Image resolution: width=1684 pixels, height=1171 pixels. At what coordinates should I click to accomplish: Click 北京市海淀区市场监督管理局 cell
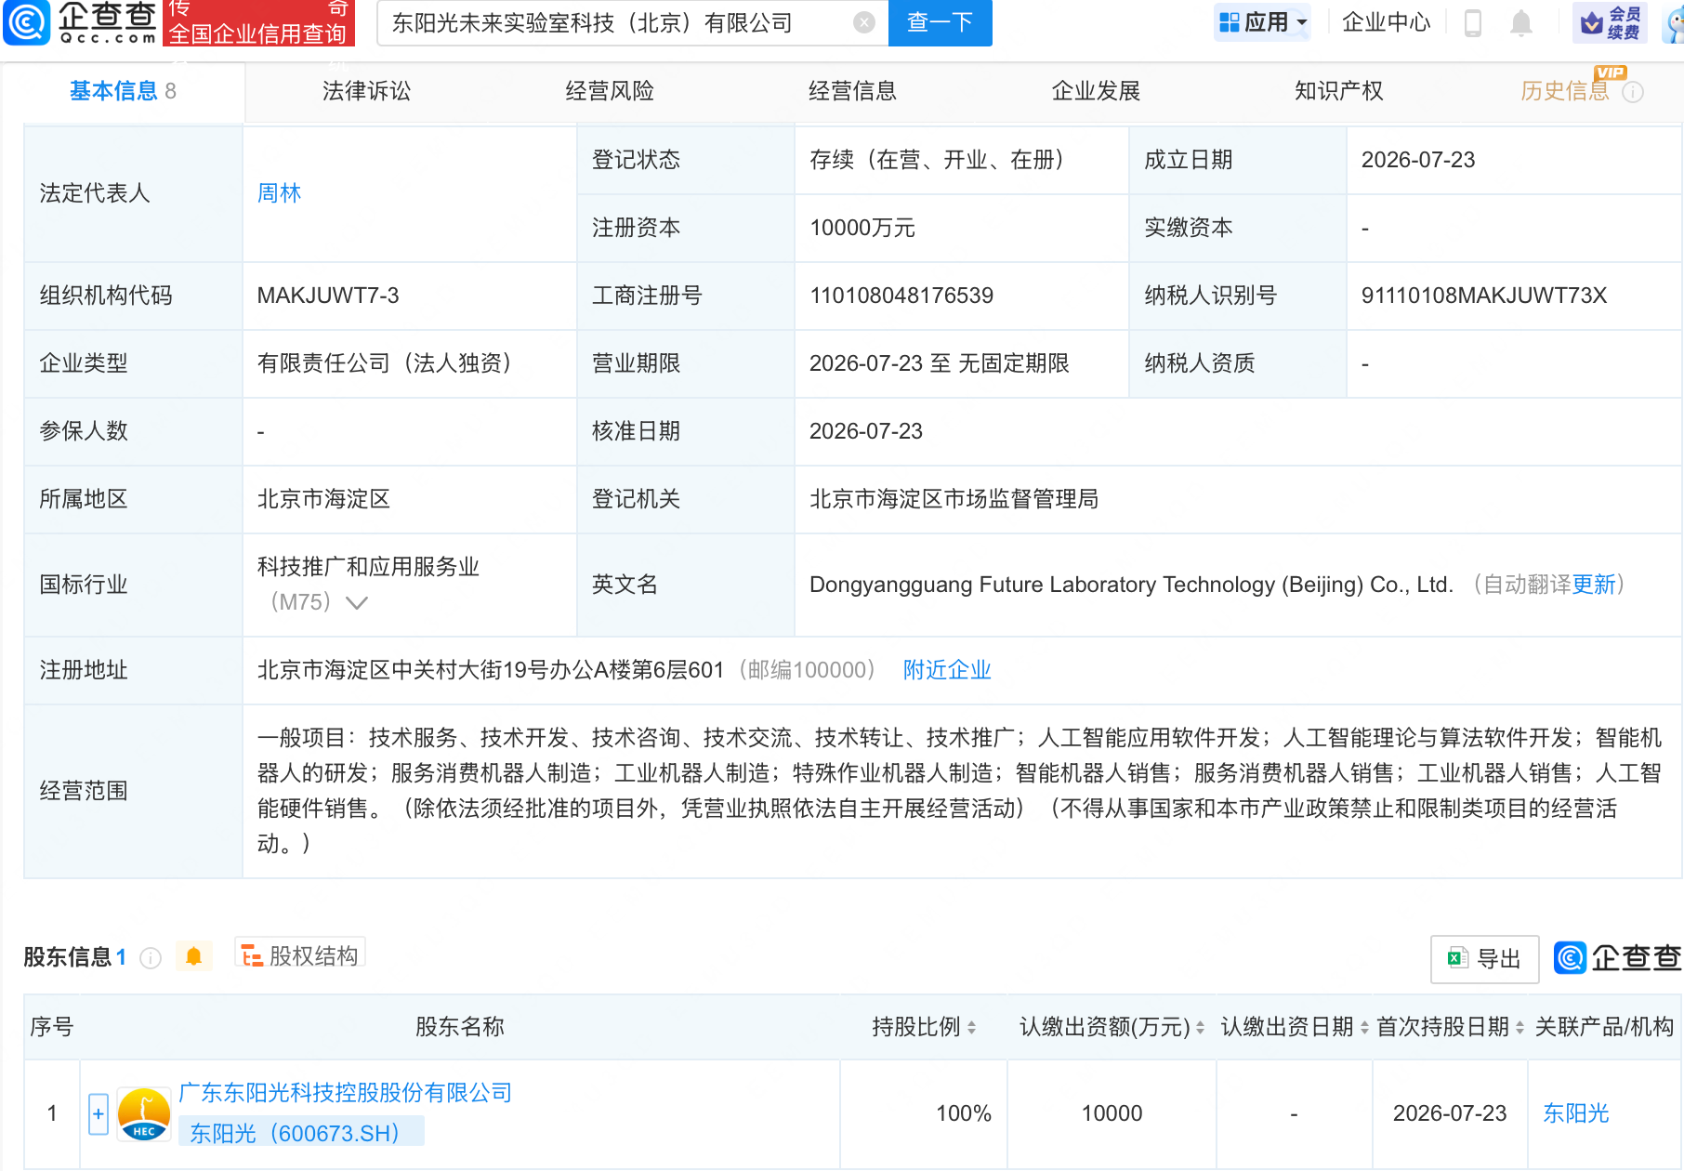954,499
